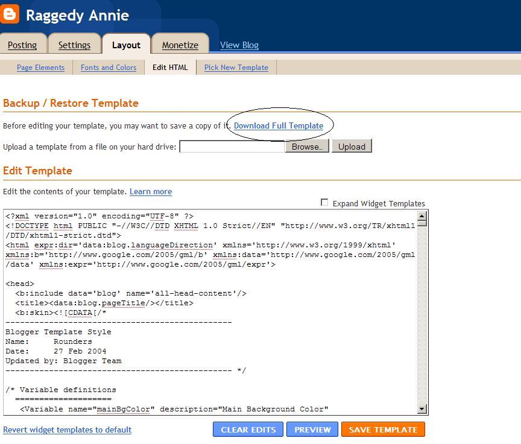
Task: Click the CLEAR EDITS button
Action: click(x=248, y=430)
